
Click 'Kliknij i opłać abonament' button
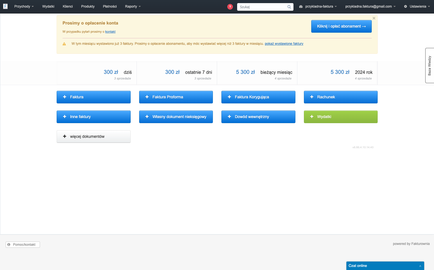[x=341, y=26]
